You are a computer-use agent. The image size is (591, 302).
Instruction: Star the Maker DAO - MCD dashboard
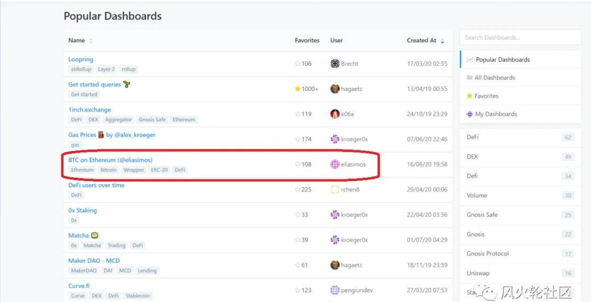click(298, 265)
